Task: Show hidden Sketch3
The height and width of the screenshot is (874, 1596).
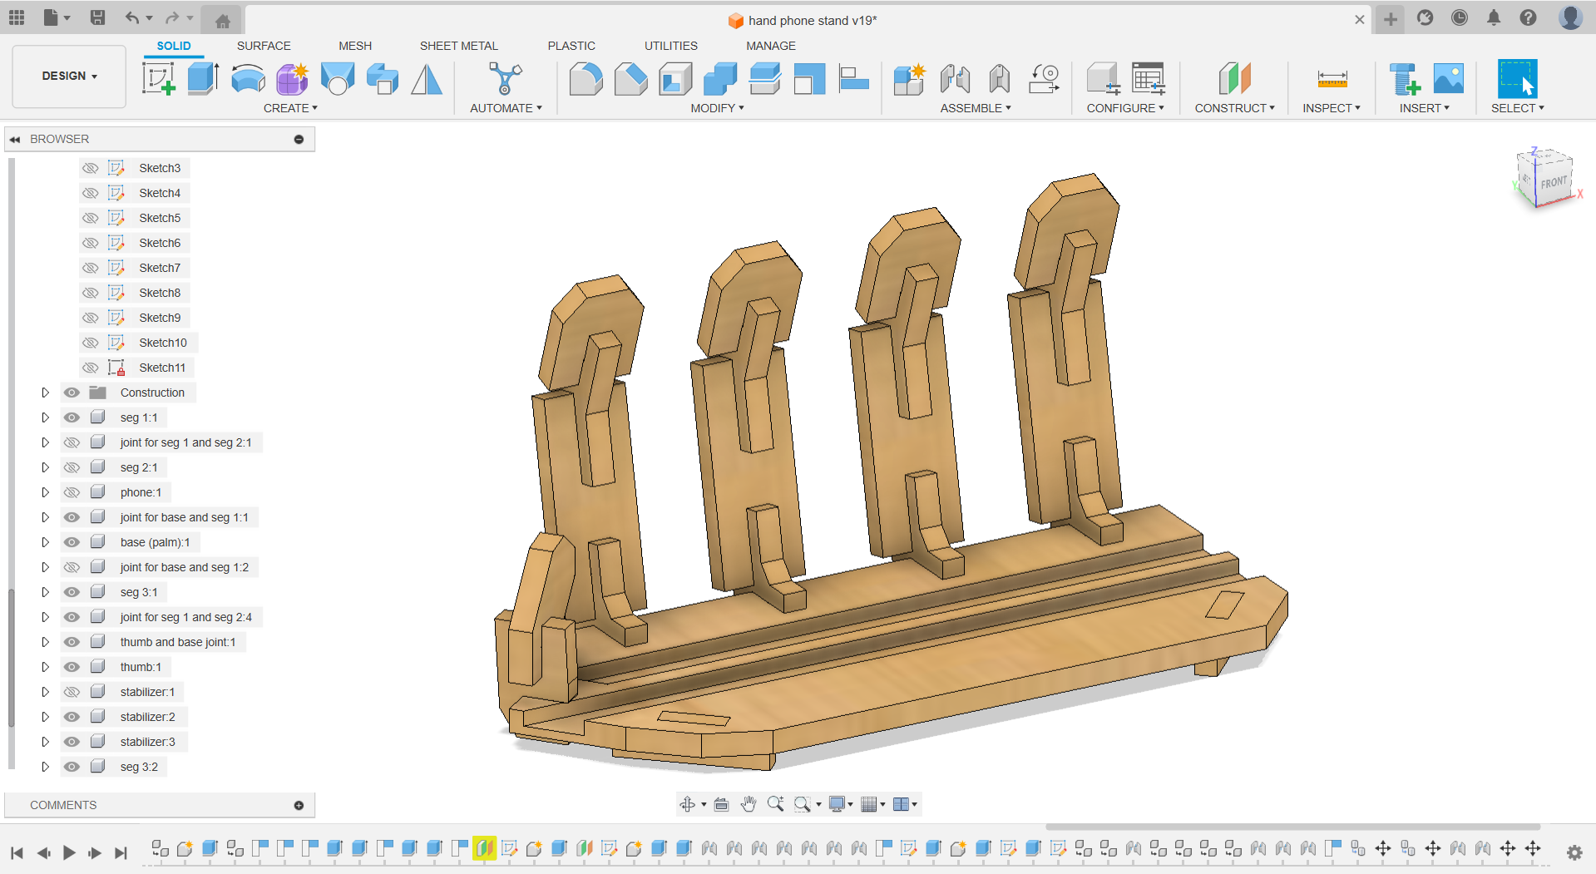Action: pyautogui.click(x=90, y=168)
